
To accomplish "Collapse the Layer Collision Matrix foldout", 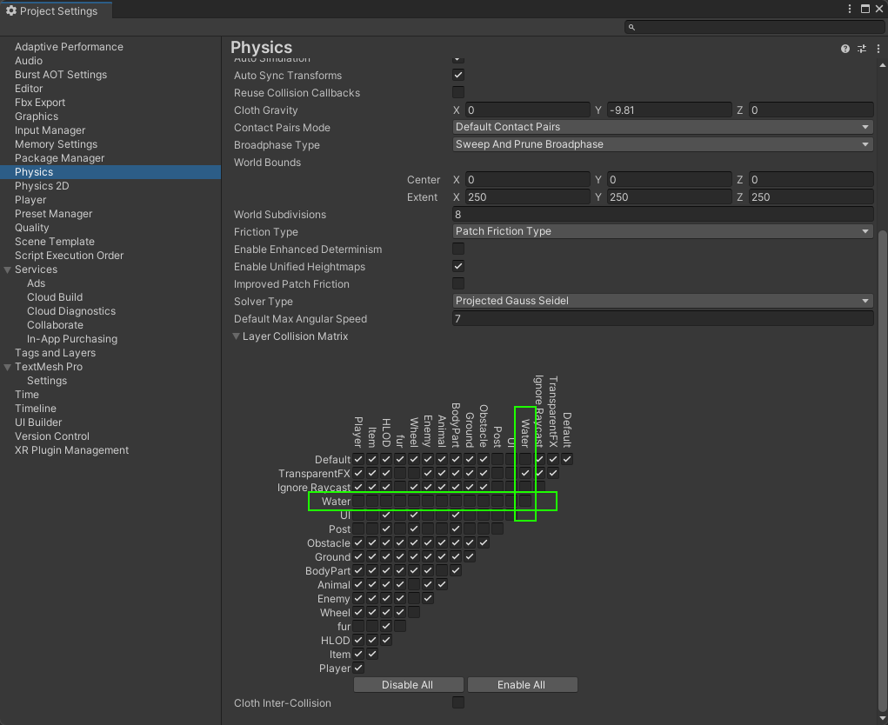I will (x=237, y=336).
